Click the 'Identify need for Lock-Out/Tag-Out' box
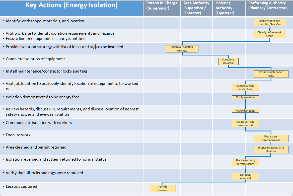The image size is (293, 196). tap(269, 23)
